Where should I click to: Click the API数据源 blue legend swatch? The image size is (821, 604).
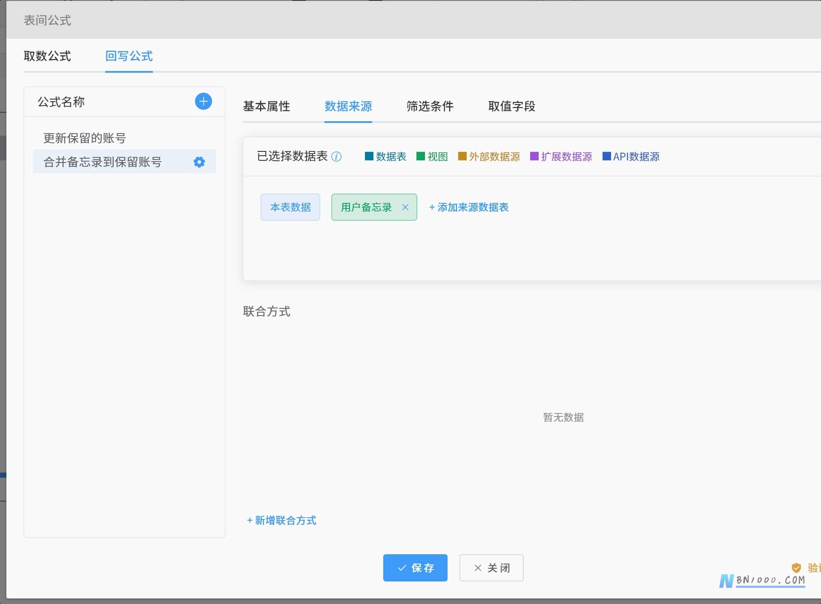pos(607,156)
